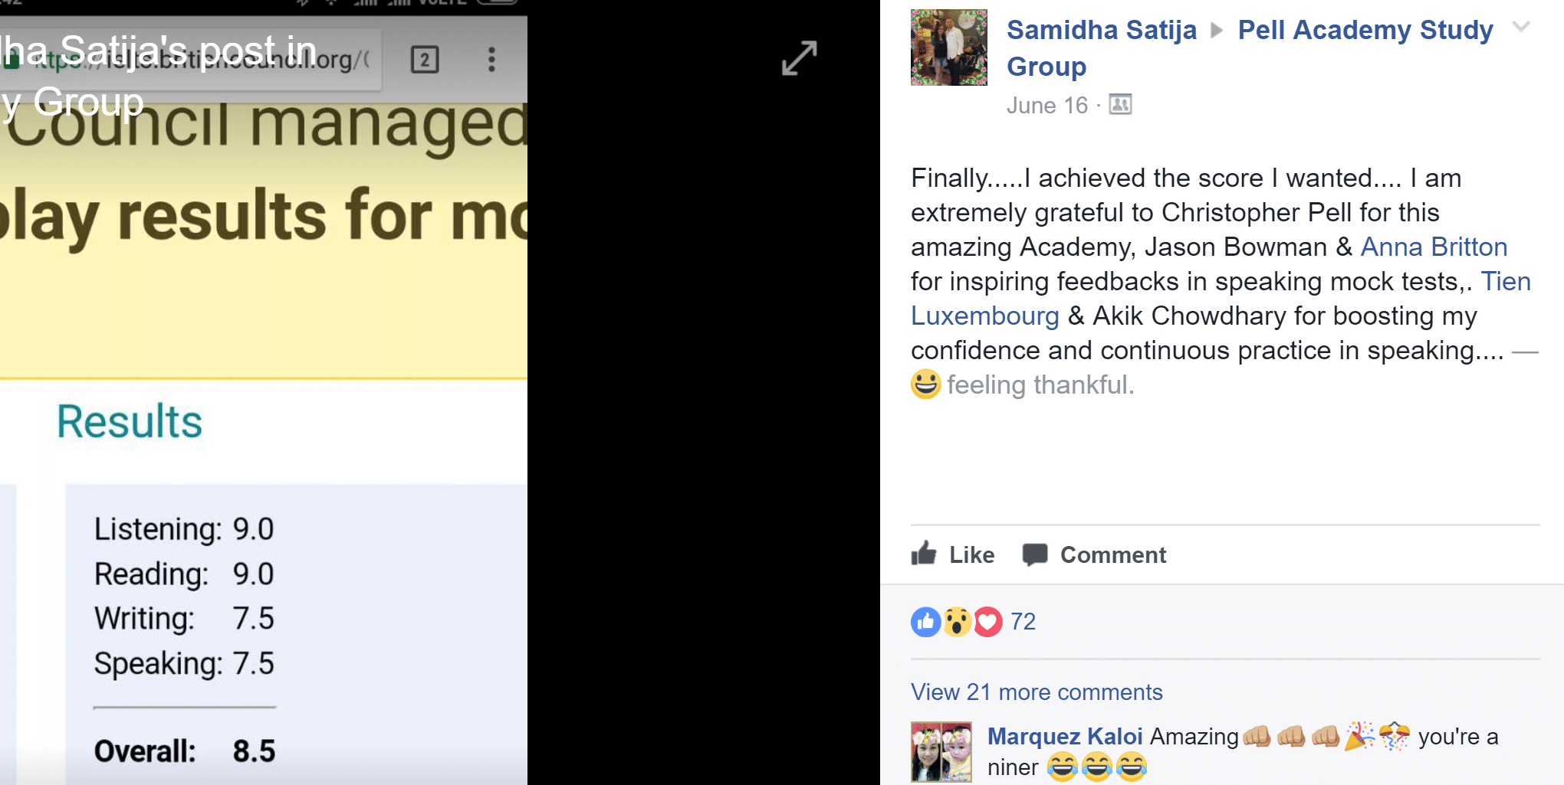
Task: Open the three-dot browser menu
Action: coord(491,60)
